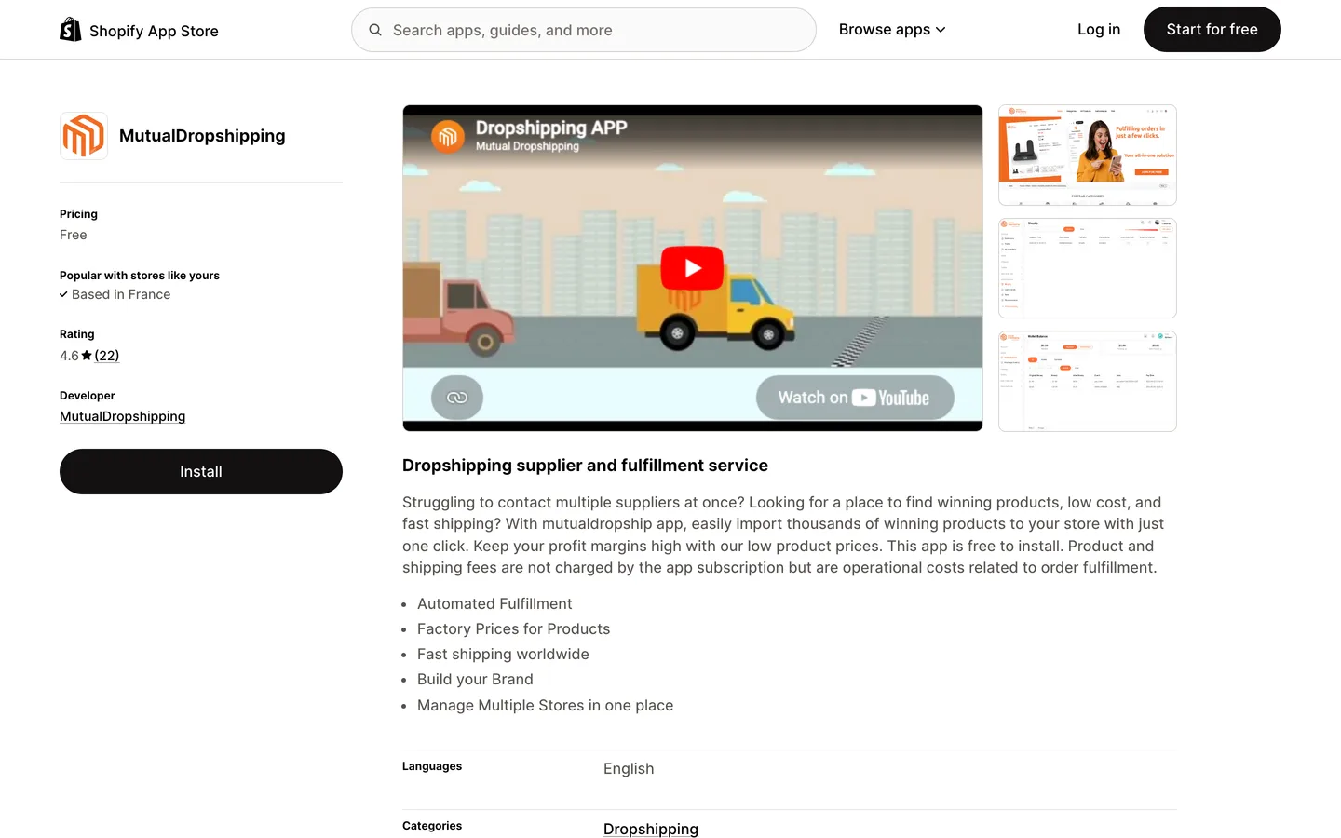The height and width of the screenshot is (838, 1341).
Task: Select the 'Automated Fulfillment' bullet
Action: pos(494,604)
